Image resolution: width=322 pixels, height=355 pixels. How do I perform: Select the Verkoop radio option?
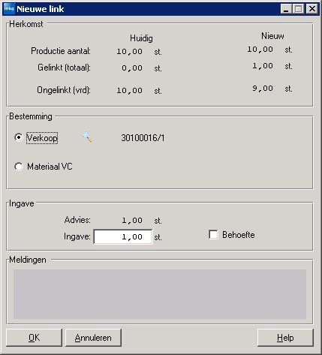(x=19, y=137)
